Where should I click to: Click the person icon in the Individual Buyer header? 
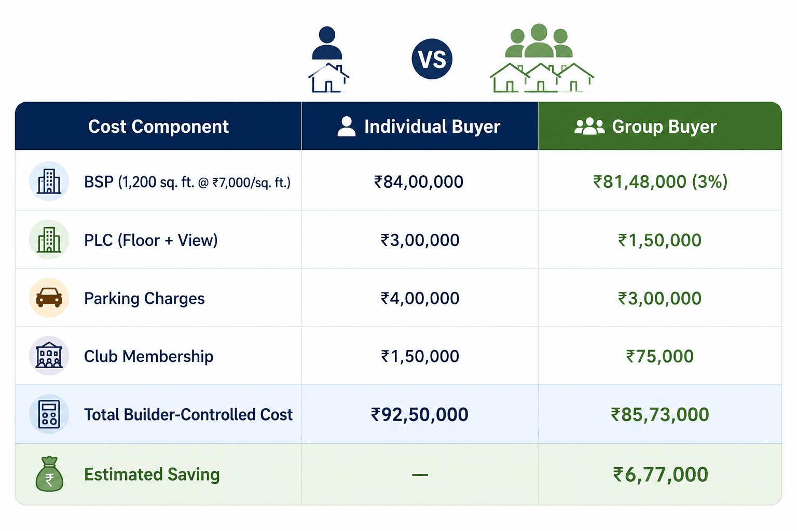(x=347, y=127)
